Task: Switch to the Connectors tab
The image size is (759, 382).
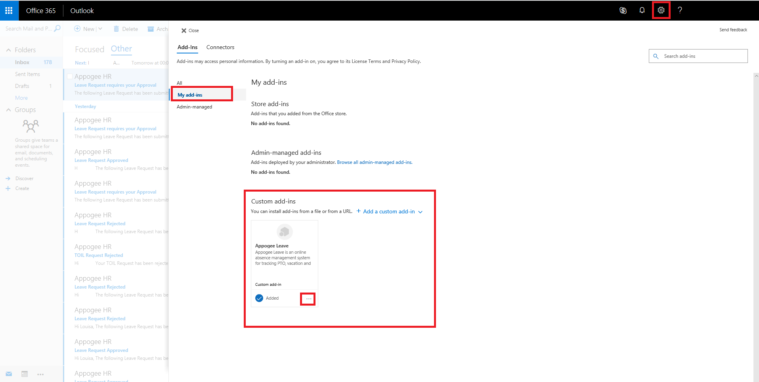Action: click(x=220, y=47)
